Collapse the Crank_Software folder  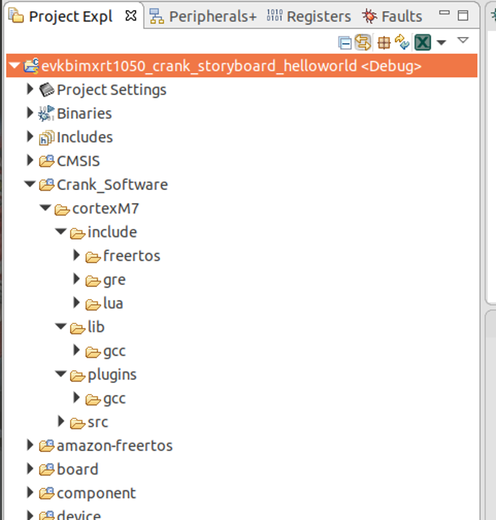click(x=30, y=184)
